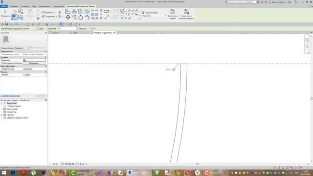This screenshot has width=313, height=176.
Task: Select Связанные файлы Revit in browser
Action: (17, 118)
